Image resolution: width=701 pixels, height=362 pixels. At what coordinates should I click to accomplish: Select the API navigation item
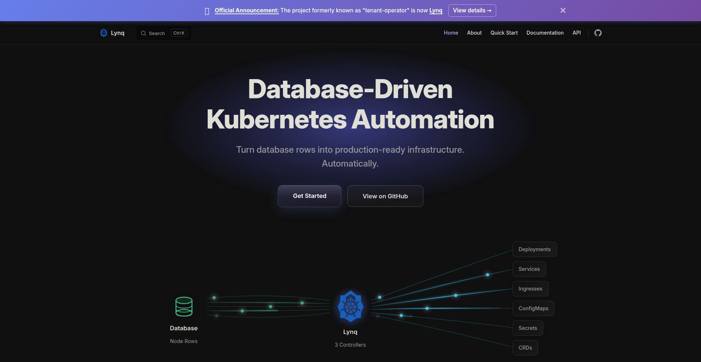tap(576, 33)
